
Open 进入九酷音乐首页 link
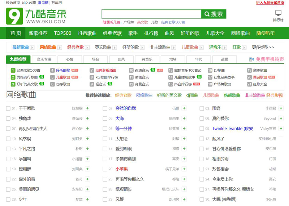point(270,3)
